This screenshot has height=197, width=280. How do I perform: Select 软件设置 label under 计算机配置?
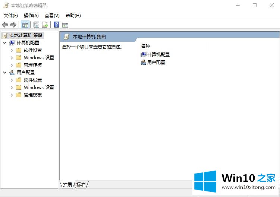tap(33, 50)
